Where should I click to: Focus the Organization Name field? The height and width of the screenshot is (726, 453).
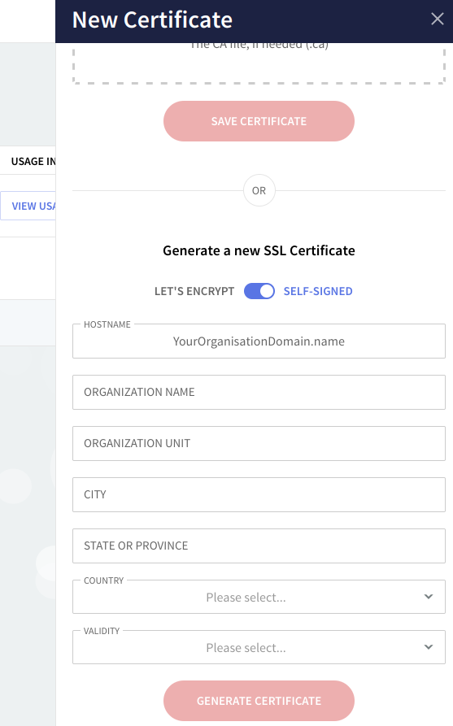tap(259, 392)
